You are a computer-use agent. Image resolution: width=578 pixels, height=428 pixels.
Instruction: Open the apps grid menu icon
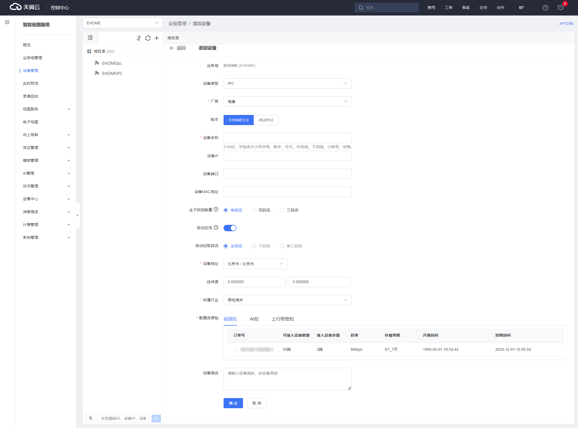[x=7, y=22]
